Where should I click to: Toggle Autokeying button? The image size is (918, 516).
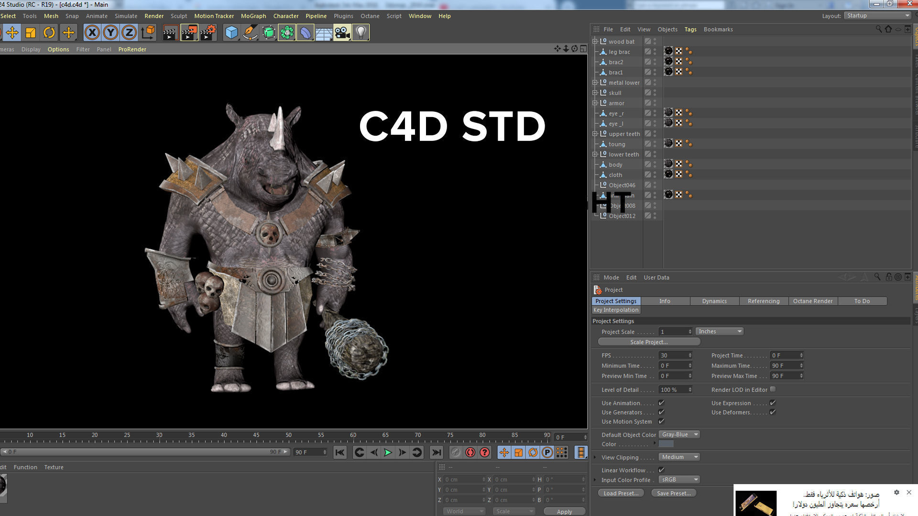[470, 452]
